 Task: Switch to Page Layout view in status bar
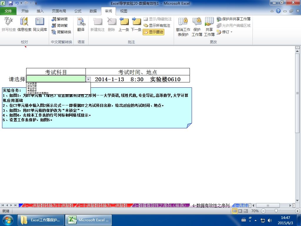240,211
